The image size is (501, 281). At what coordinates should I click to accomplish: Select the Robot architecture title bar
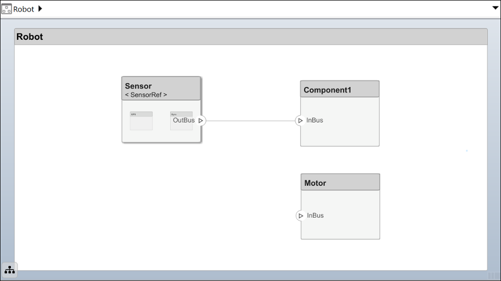[x=30, y=37]
